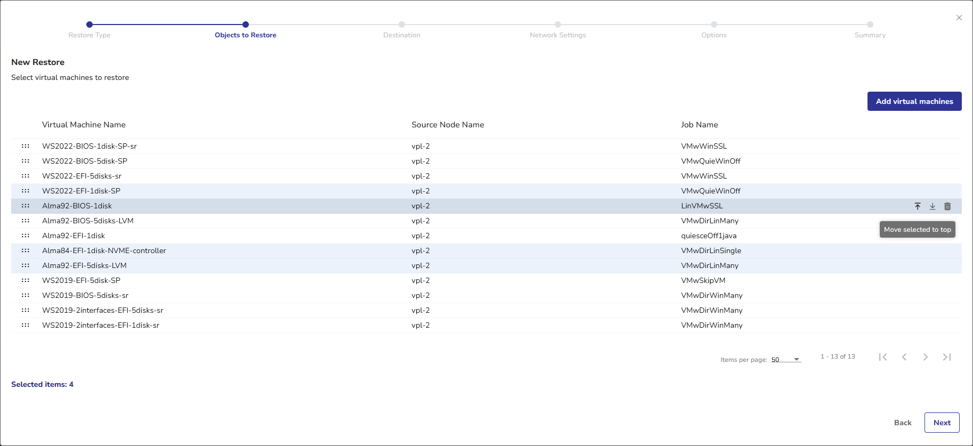Click next page arrow in paginator

[x=926, y=357]
